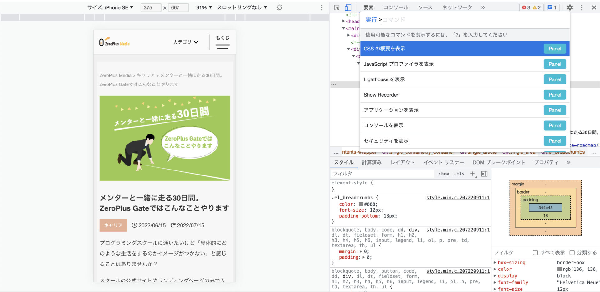Open device toolbar more options menu
Viewport: 600px width, 292px height.
click(322, 7)
